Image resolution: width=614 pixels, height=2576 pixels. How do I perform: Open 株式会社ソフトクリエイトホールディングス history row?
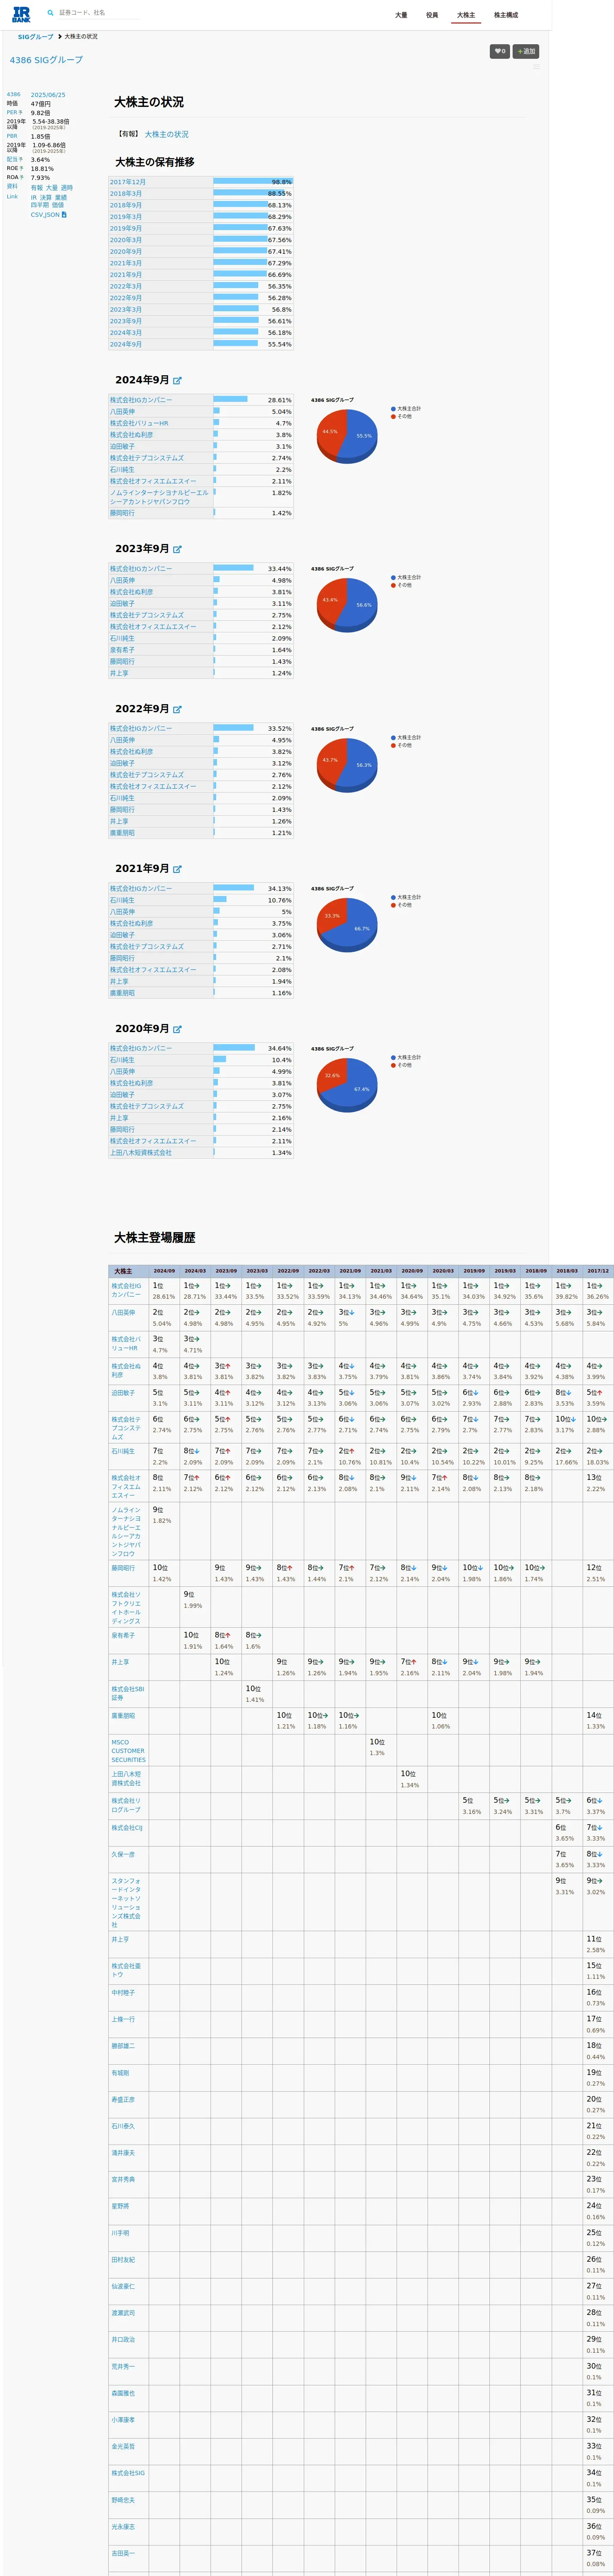click(x=126, y=1608)
